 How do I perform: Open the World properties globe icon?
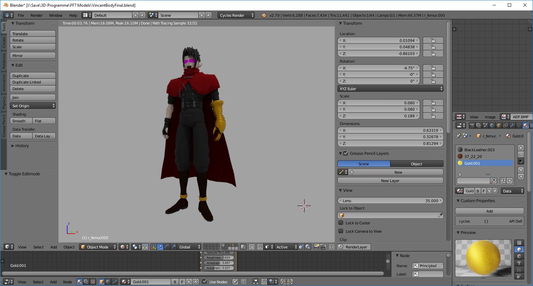[492, 125]
